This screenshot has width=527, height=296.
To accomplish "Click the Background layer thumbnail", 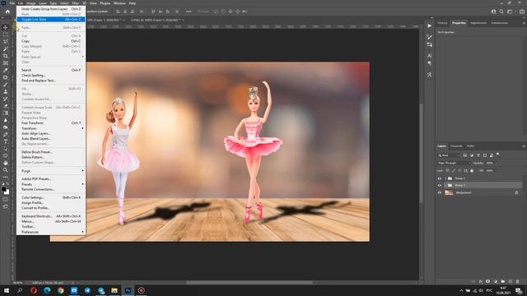I will 449,192.
